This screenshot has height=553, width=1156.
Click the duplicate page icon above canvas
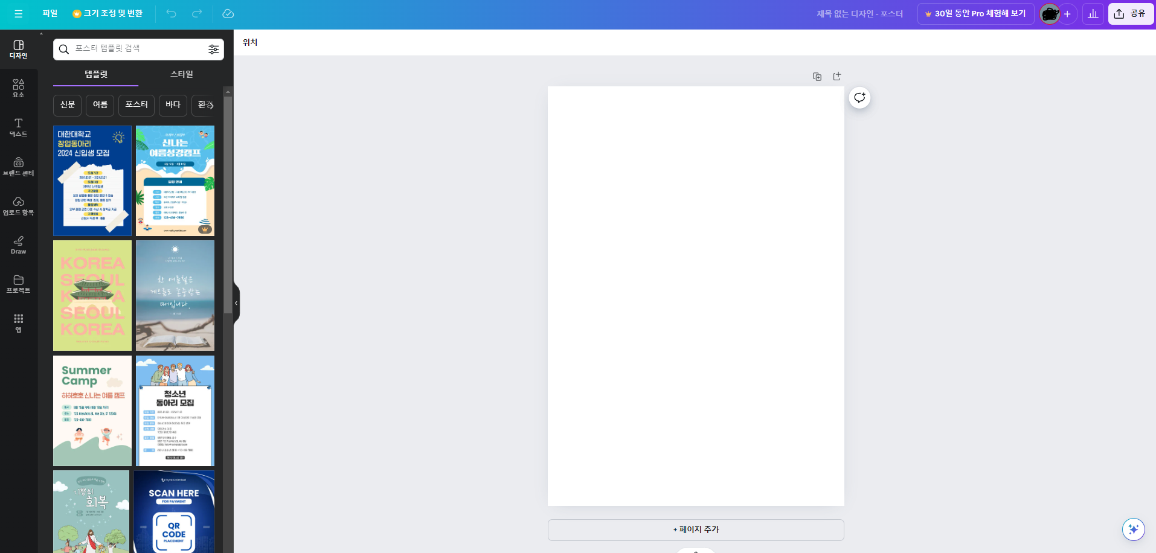[817, 77]
